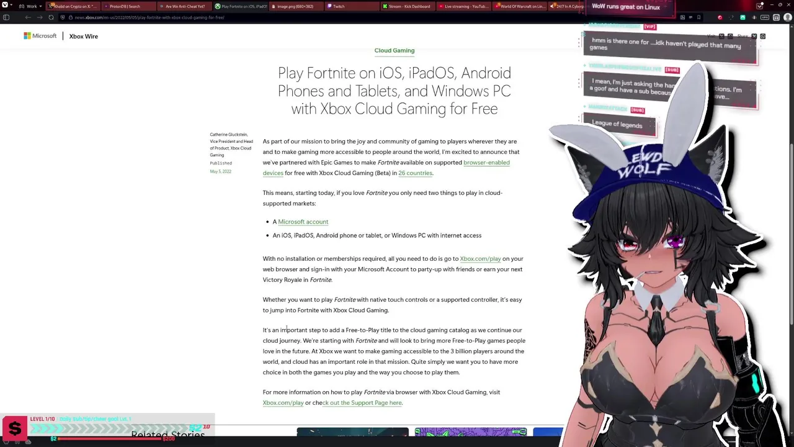Click the Microsoft logo

[x=40, y=36]
